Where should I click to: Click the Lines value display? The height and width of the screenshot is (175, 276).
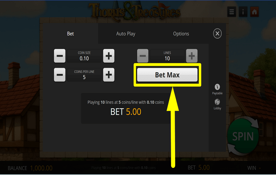point(167,56)
